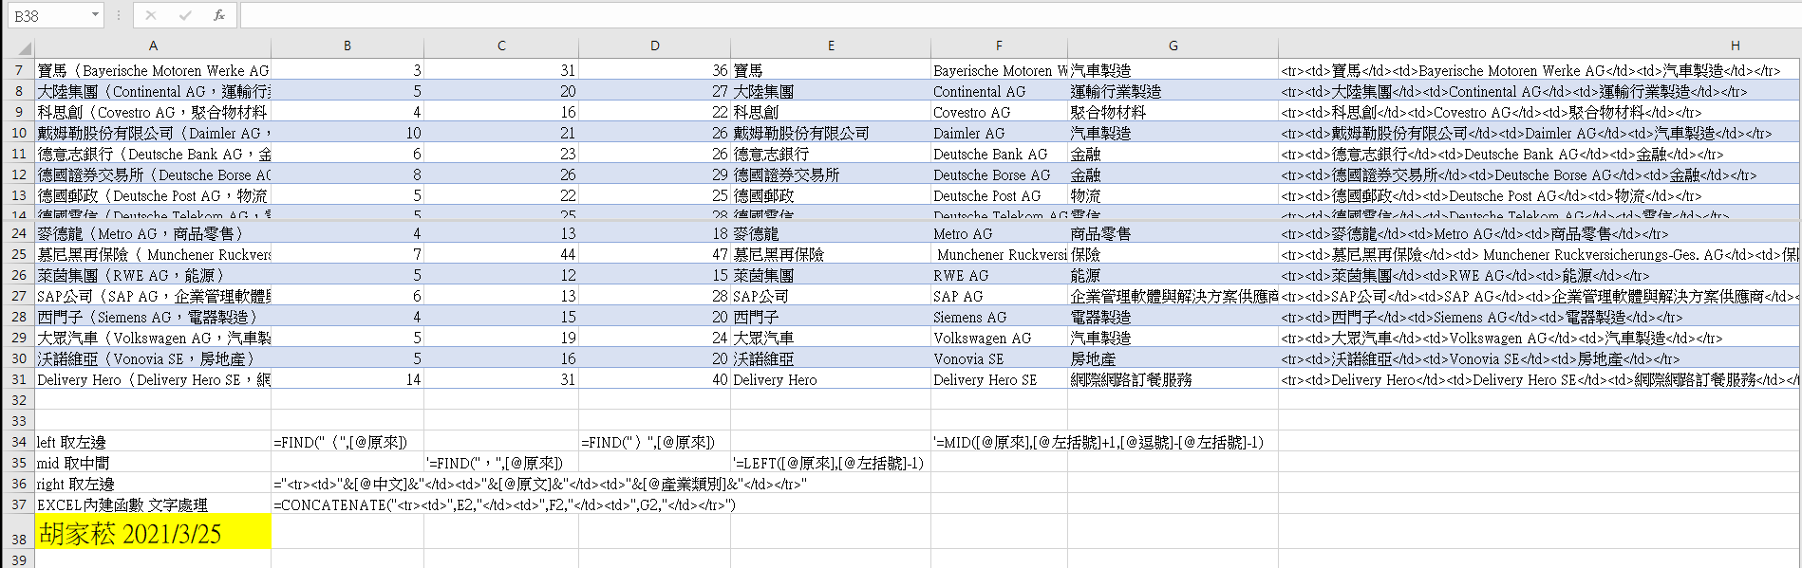Click the =FIND("）",[@原來]) formula cell

click(x=655, y=442)
